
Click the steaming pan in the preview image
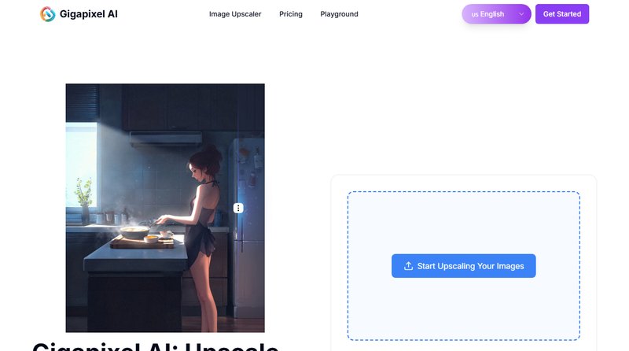tap(134, 231)
